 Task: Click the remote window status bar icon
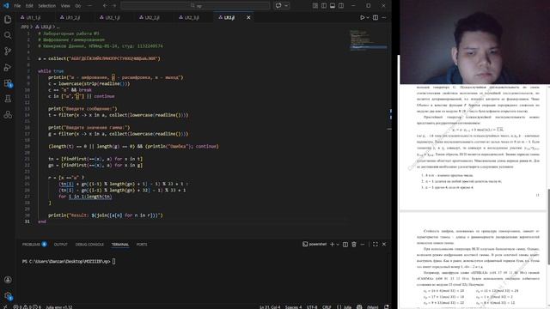[x=5, y=306]
